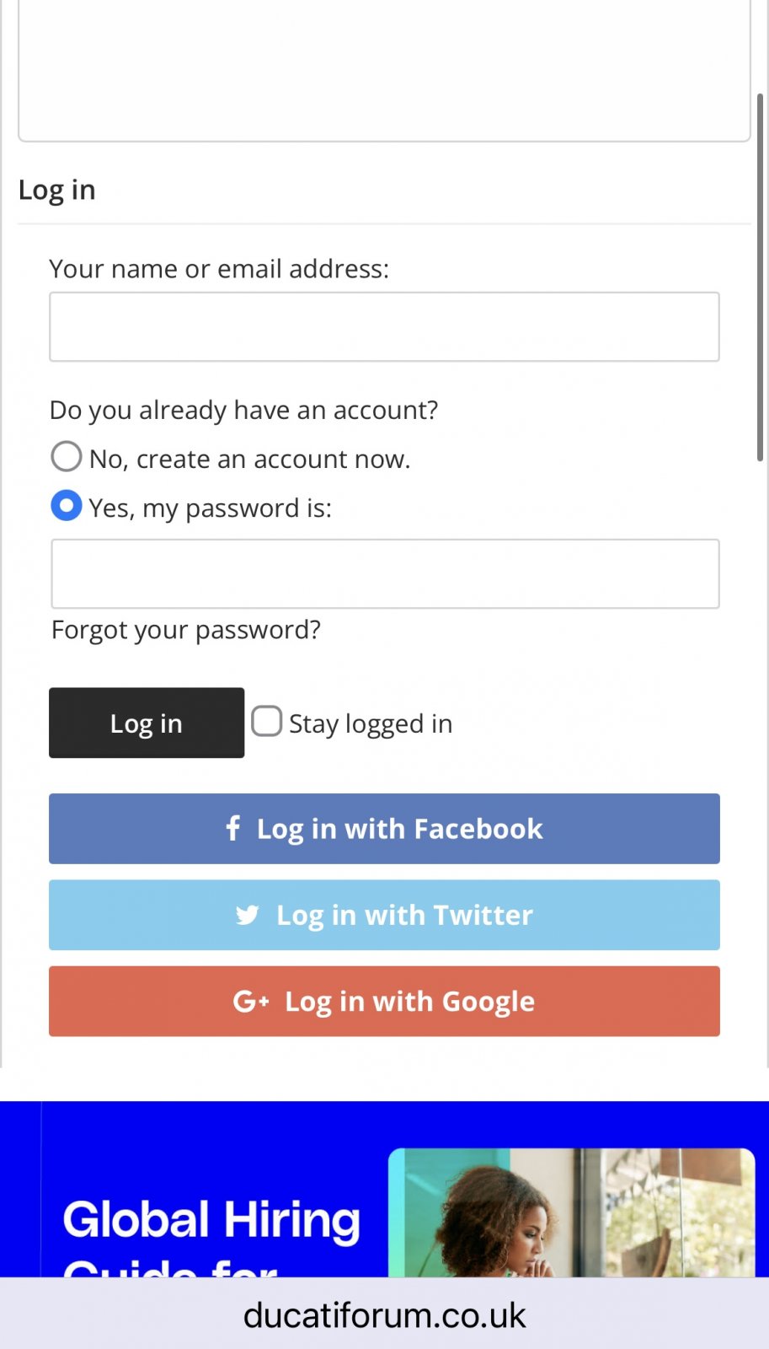Viewport: 769px width, 1349px height.
Task: Tap the ducatiforum.co.uk address bar
Action: click(x=384, y=1315)
